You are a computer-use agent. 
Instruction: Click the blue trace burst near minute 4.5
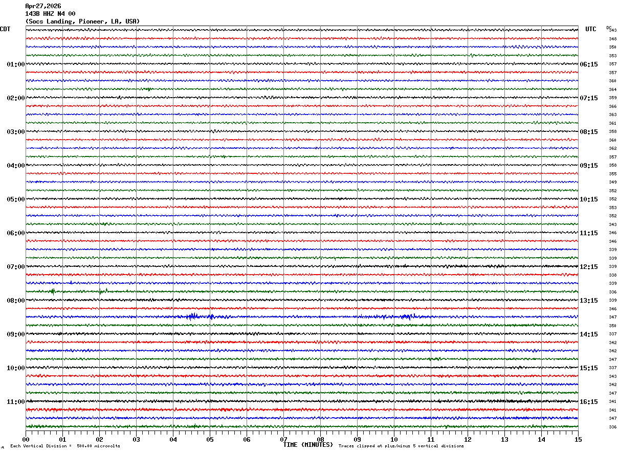click(193, 316)
